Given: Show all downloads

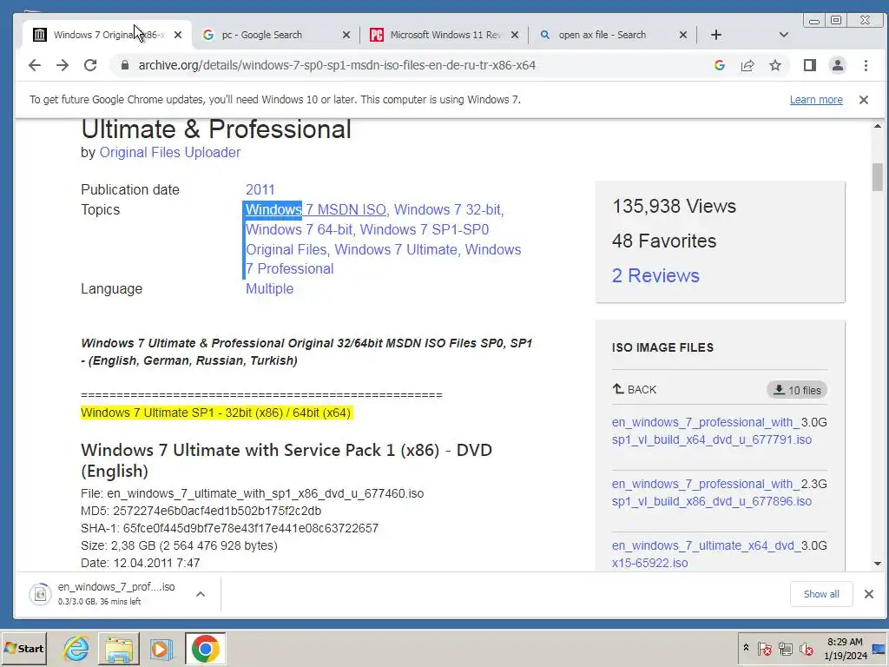Looking at the screenshot, I should coord(821,594).
